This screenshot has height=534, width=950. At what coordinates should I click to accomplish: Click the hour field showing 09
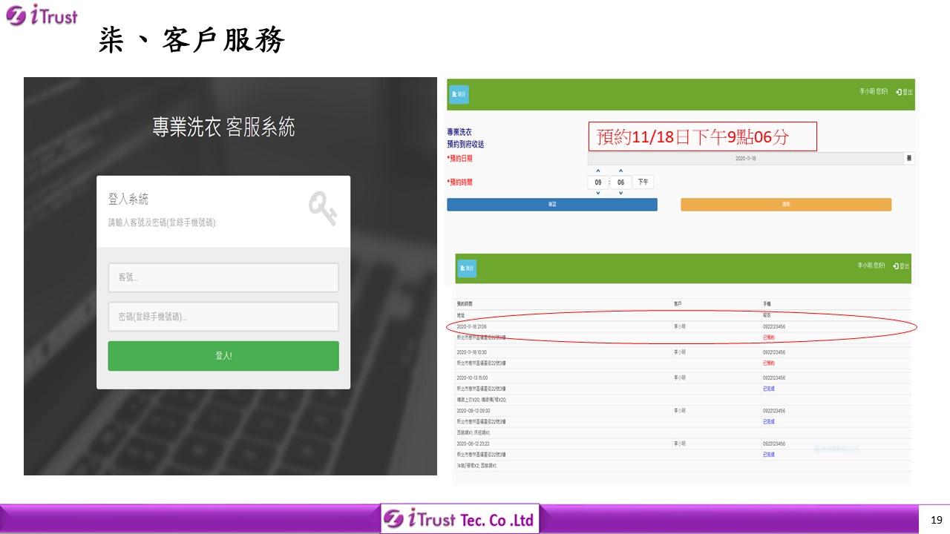click(598, 182)
